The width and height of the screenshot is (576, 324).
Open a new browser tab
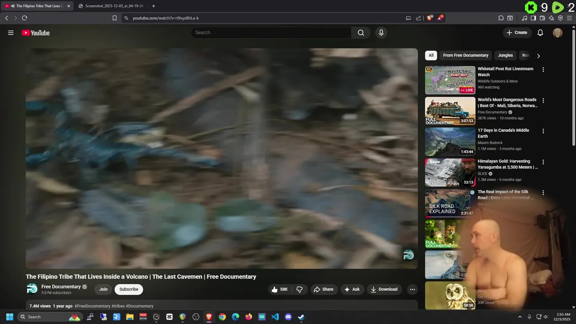click(x=153, y=6)
